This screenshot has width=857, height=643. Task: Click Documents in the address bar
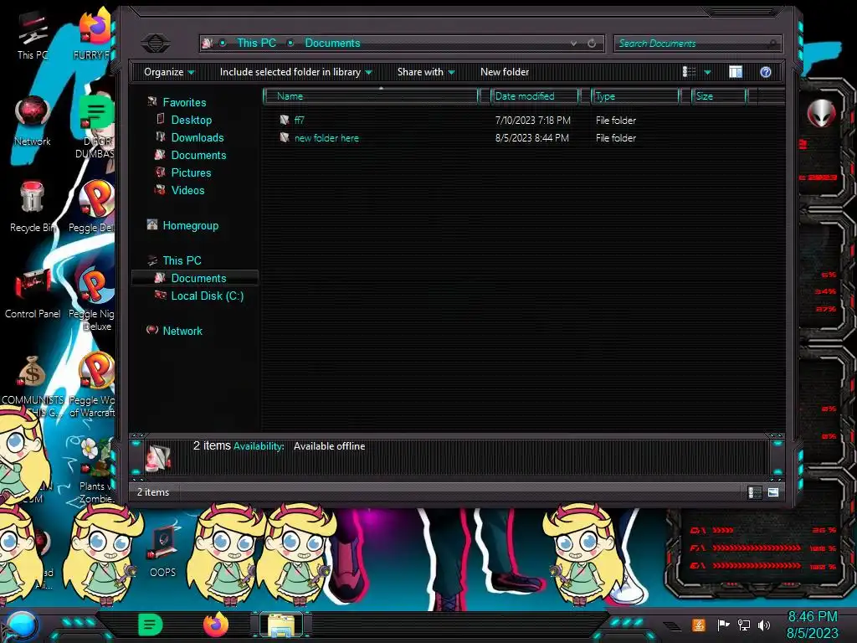pos(332,44)
